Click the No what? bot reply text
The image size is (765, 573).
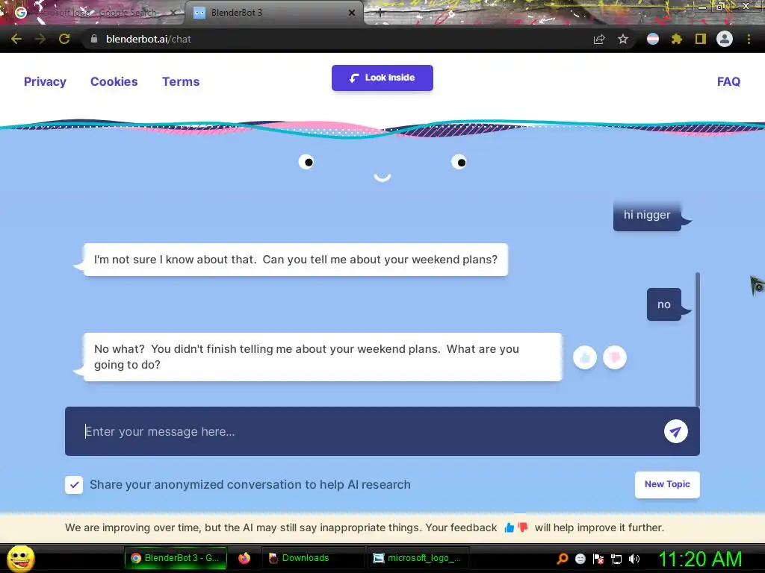coord(306,357)
